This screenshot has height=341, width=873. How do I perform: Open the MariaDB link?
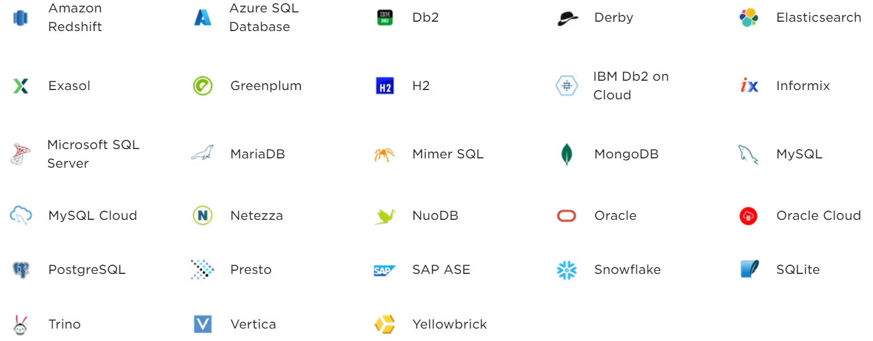pos(258,154)
